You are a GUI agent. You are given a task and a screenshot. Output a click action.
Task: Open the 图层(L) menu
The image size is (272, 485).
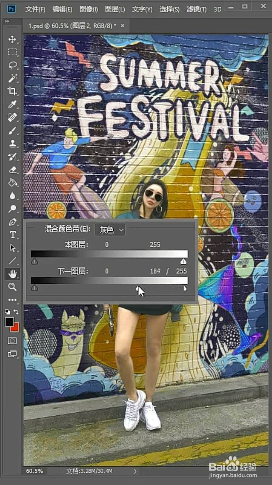(x=115, y=9)
